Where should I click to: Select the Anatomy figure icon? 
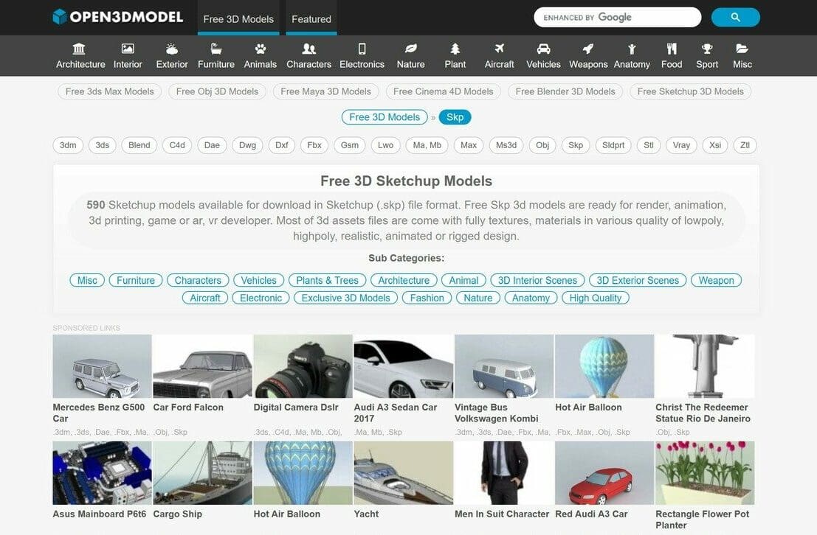pyautogui.click(x=632, y=49)
